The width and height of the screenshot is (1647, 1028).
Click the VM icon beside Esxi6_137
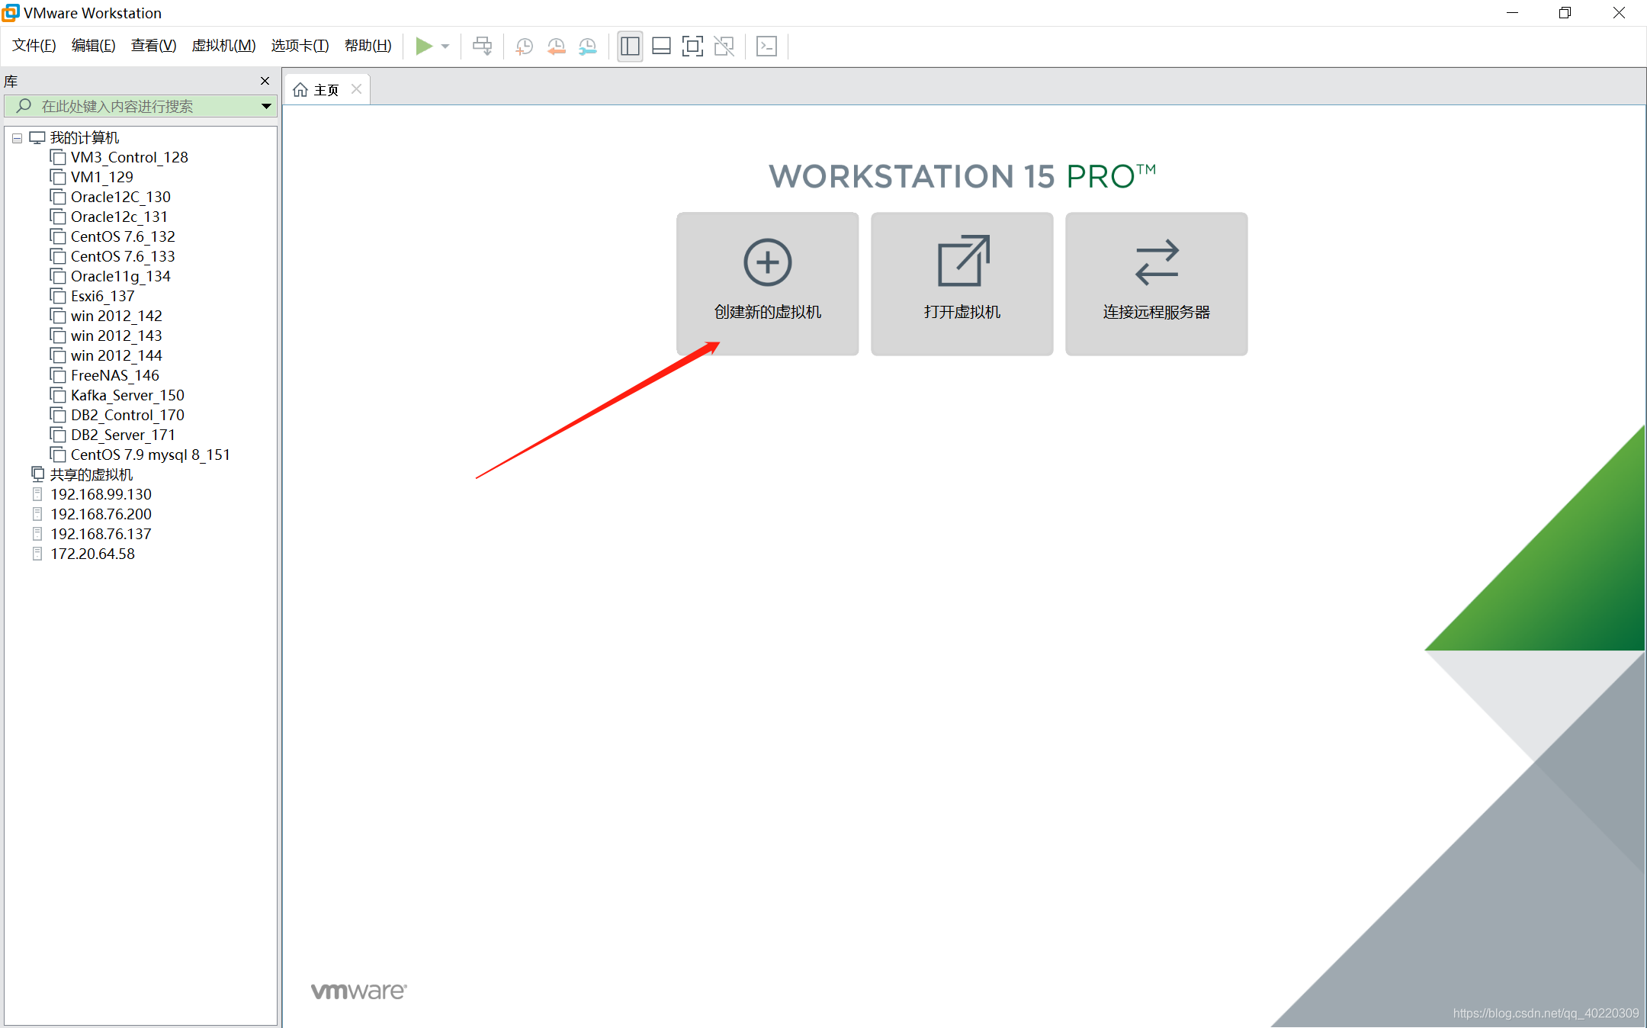pyautogui.click(x=58, y=295)
